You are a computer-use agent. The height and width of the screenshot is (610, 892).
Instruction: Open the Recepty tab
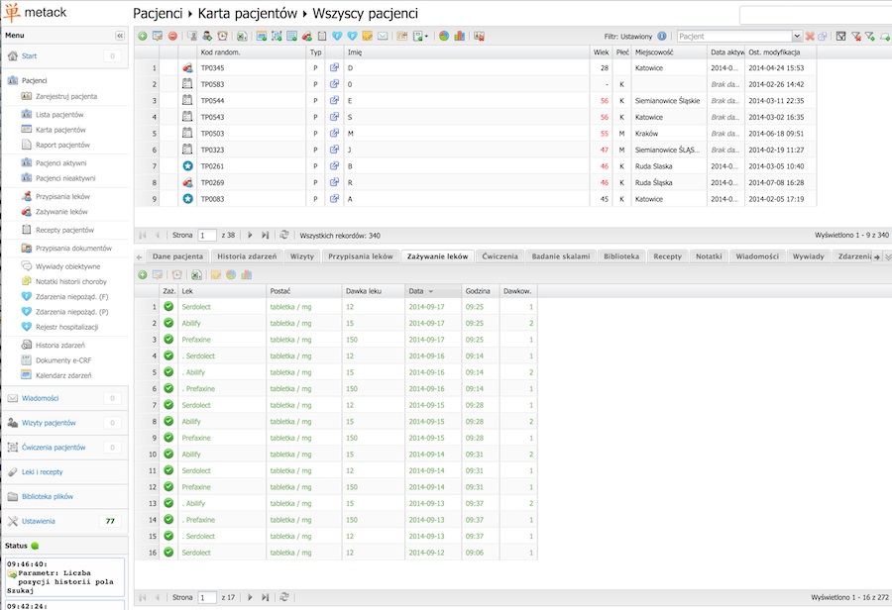coord(667,256)
